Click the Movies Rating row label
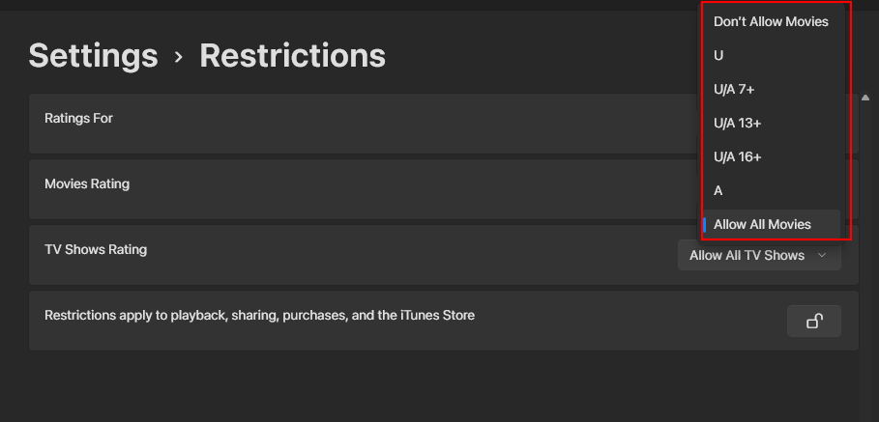The image size is (879, 422). [87, 183]
